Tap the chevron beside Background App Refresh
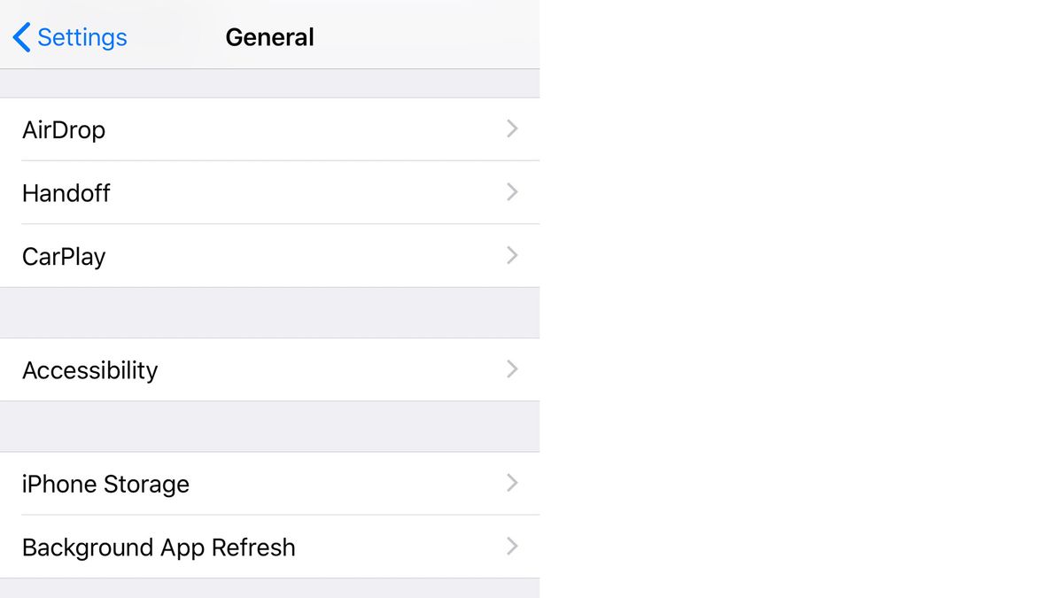Screen dimensions: 1063x598 [512, 547]
